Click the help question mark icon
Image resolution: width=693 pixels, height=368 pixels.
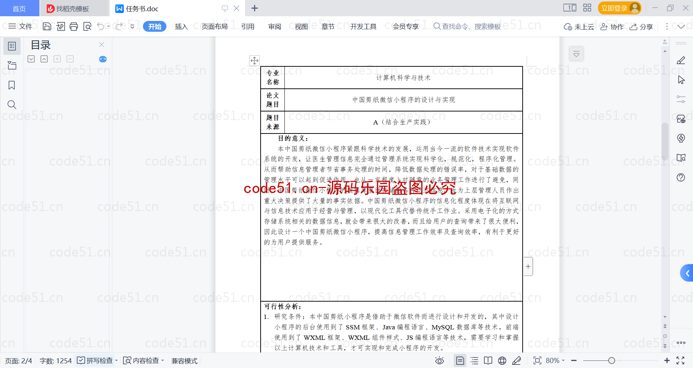click(x=681, y=177)
